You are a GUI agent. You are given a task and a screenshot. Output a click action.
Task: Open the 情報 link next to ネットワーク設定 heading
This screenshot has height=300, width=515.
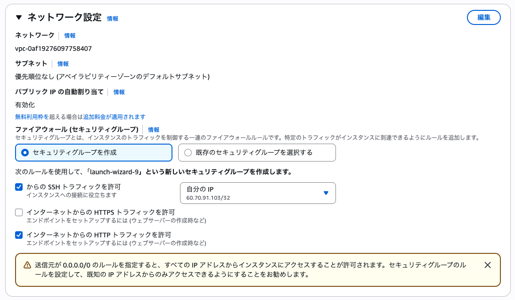tap(113, 18)
